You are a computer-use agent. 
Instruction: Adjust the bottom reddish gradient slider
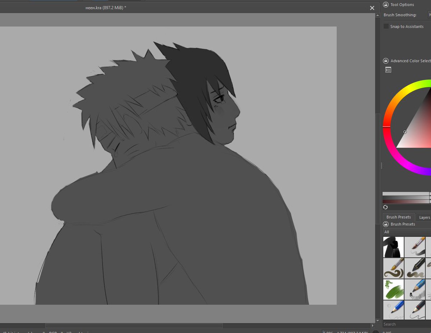click(x=407, y=202)
